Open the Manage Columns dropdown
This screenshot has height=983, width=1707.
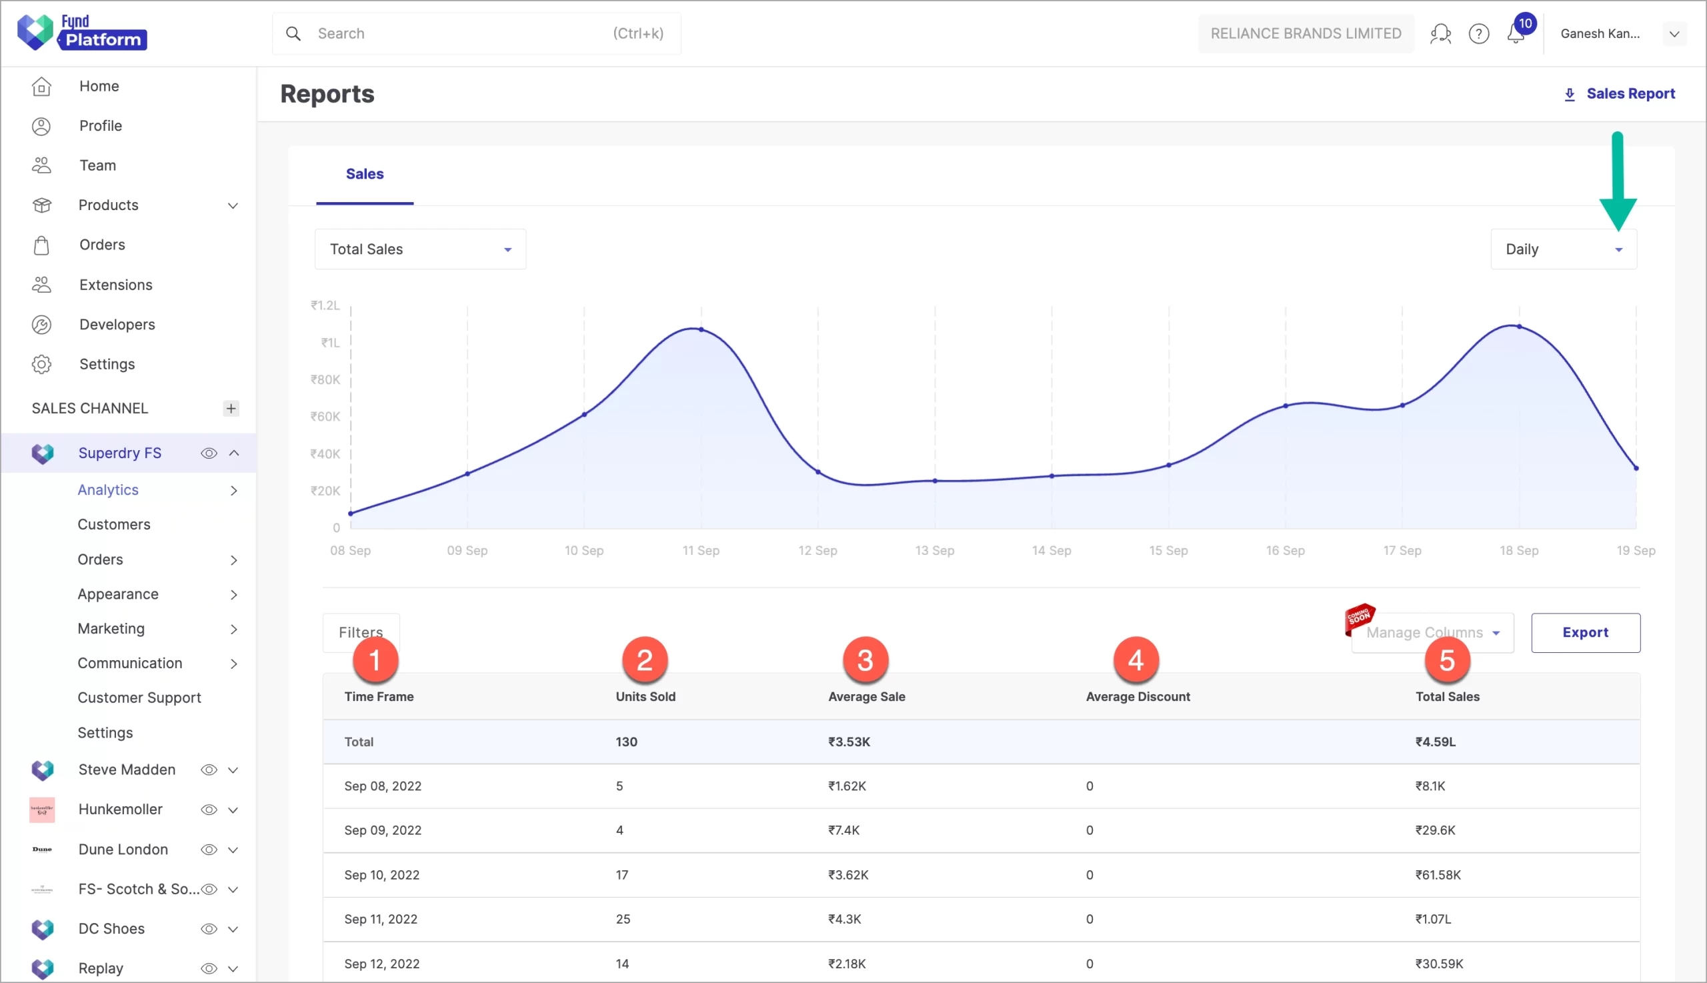tap(1432, 633)
